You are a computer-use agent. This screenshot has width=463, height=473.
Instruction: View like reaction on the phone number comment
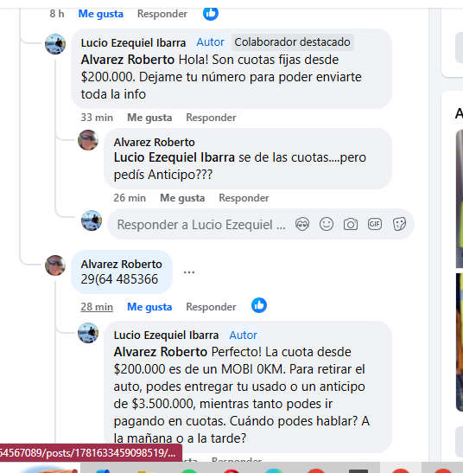259,305
